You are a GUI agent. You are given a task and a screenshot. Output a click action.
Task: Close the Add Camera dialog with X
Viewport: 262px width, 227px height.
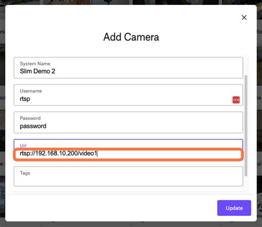pos(244,18)
